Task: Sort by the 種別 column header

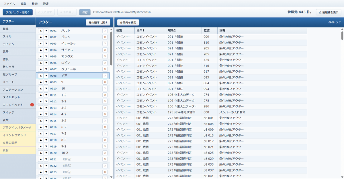Action: (x=124, y=30)
